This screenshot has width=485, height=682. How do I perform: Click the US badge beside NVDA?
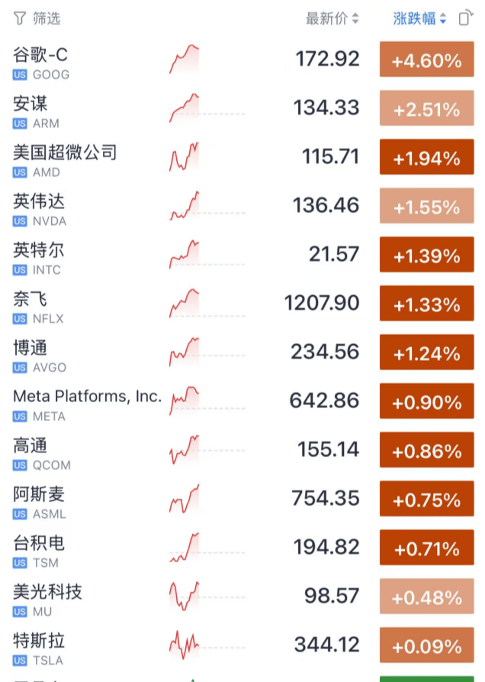click(18, 221)
